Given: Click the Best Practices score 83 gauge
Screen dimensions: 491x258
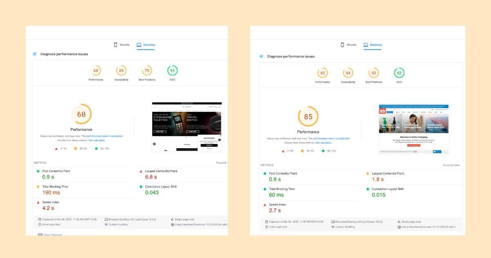Looking at the screenshot, I should (x=374, y=73).
